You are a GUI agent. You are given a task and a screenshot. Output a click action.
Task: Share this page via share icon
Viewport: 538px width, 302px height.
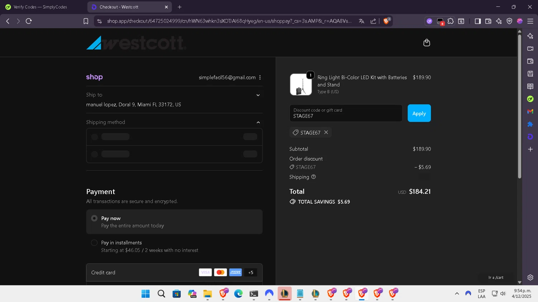point(373,21)
